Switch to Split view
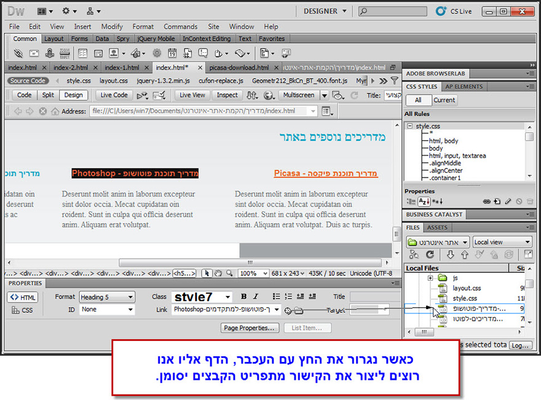 (x=48, y=95)
